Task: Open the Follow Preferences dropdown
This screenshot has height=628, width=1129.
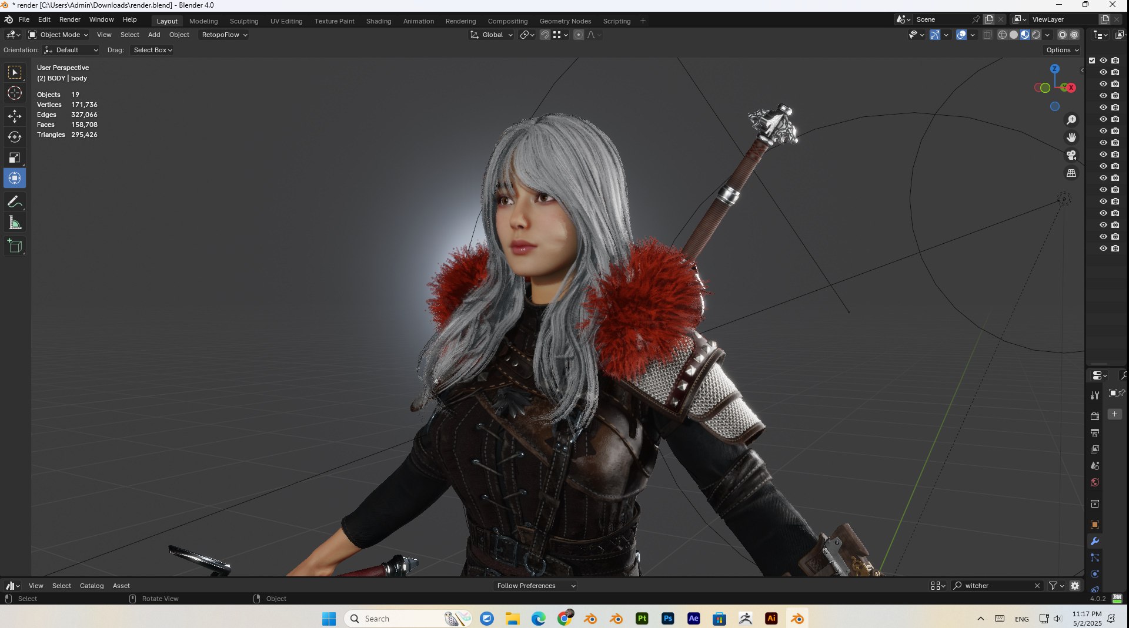Action: click(x=535, y=586)
